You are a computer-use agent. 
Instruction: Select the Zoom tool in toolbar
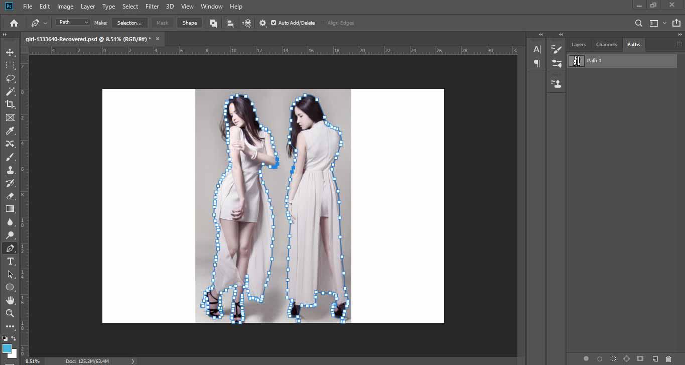(x=10, y=313)
